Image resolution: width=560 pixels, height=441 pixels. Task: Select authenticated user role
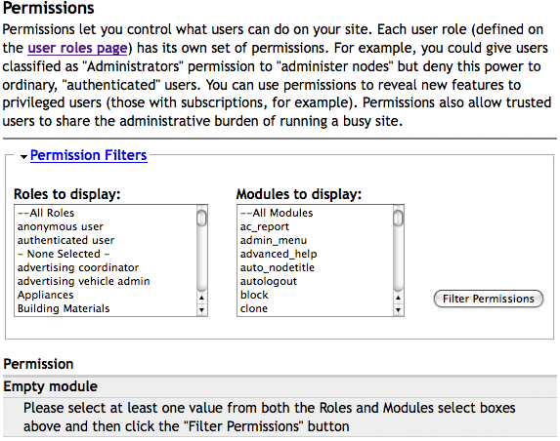106,240
